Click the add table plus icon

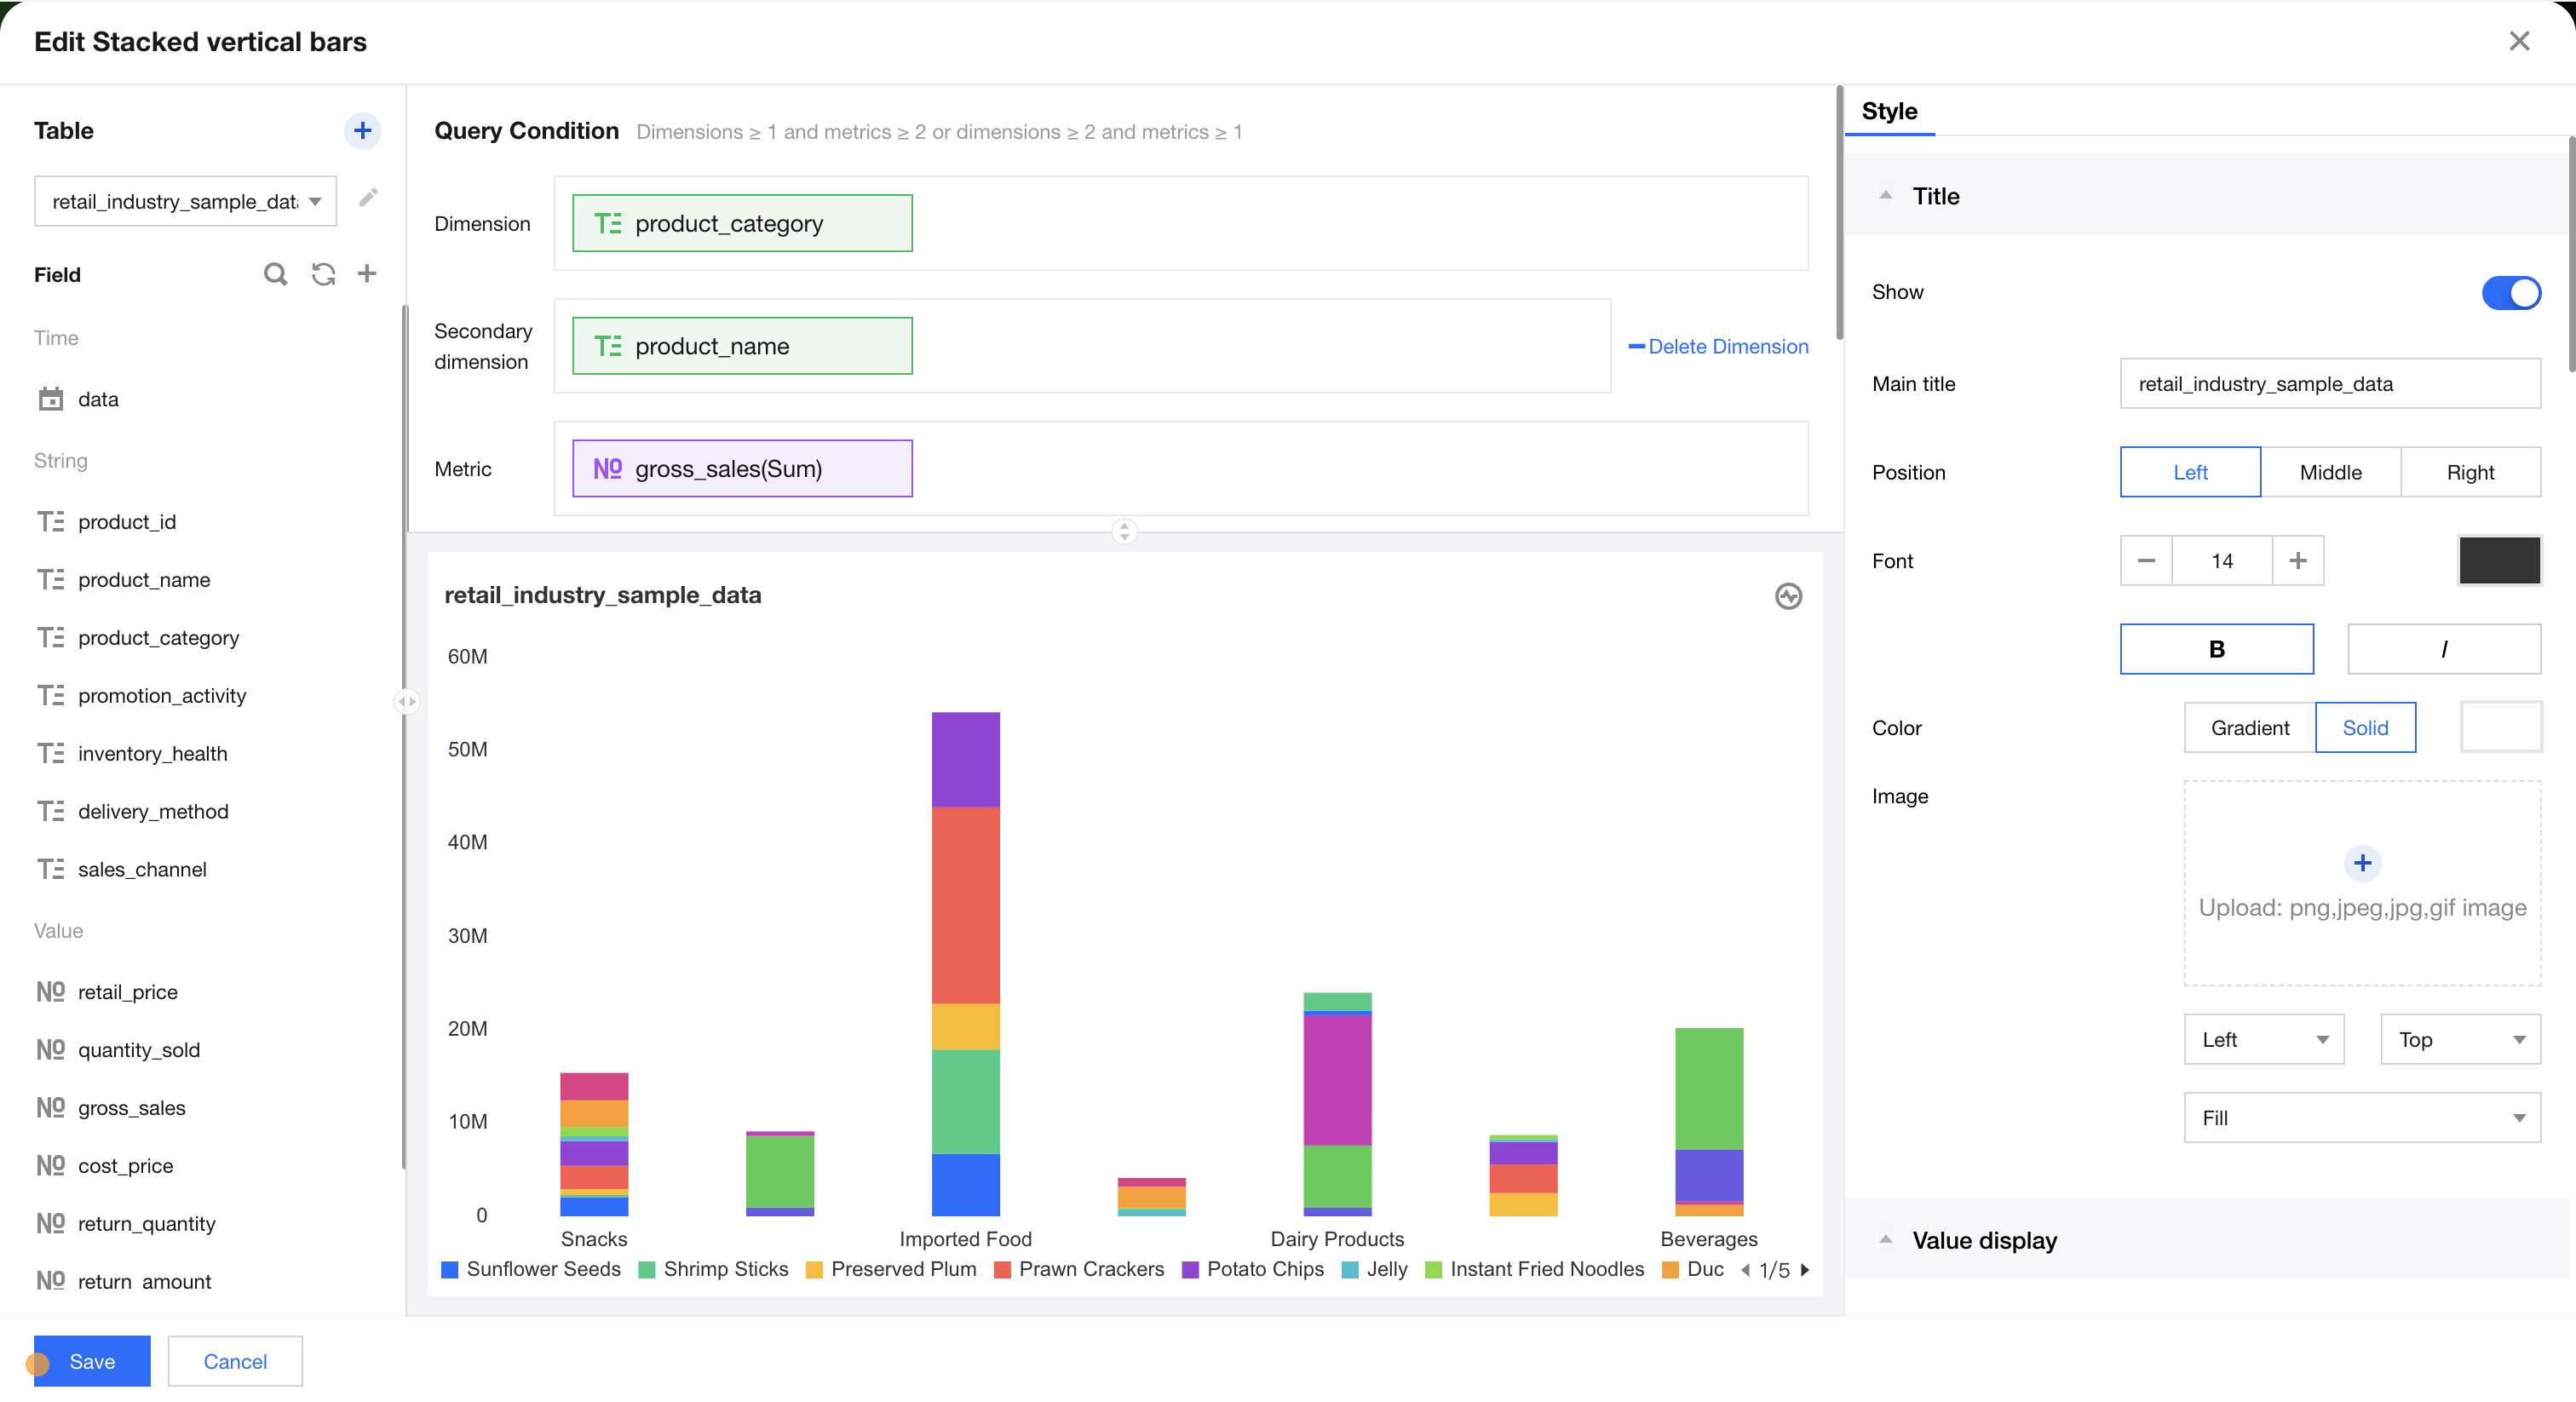pyautogui.click(x=362, y=130)
